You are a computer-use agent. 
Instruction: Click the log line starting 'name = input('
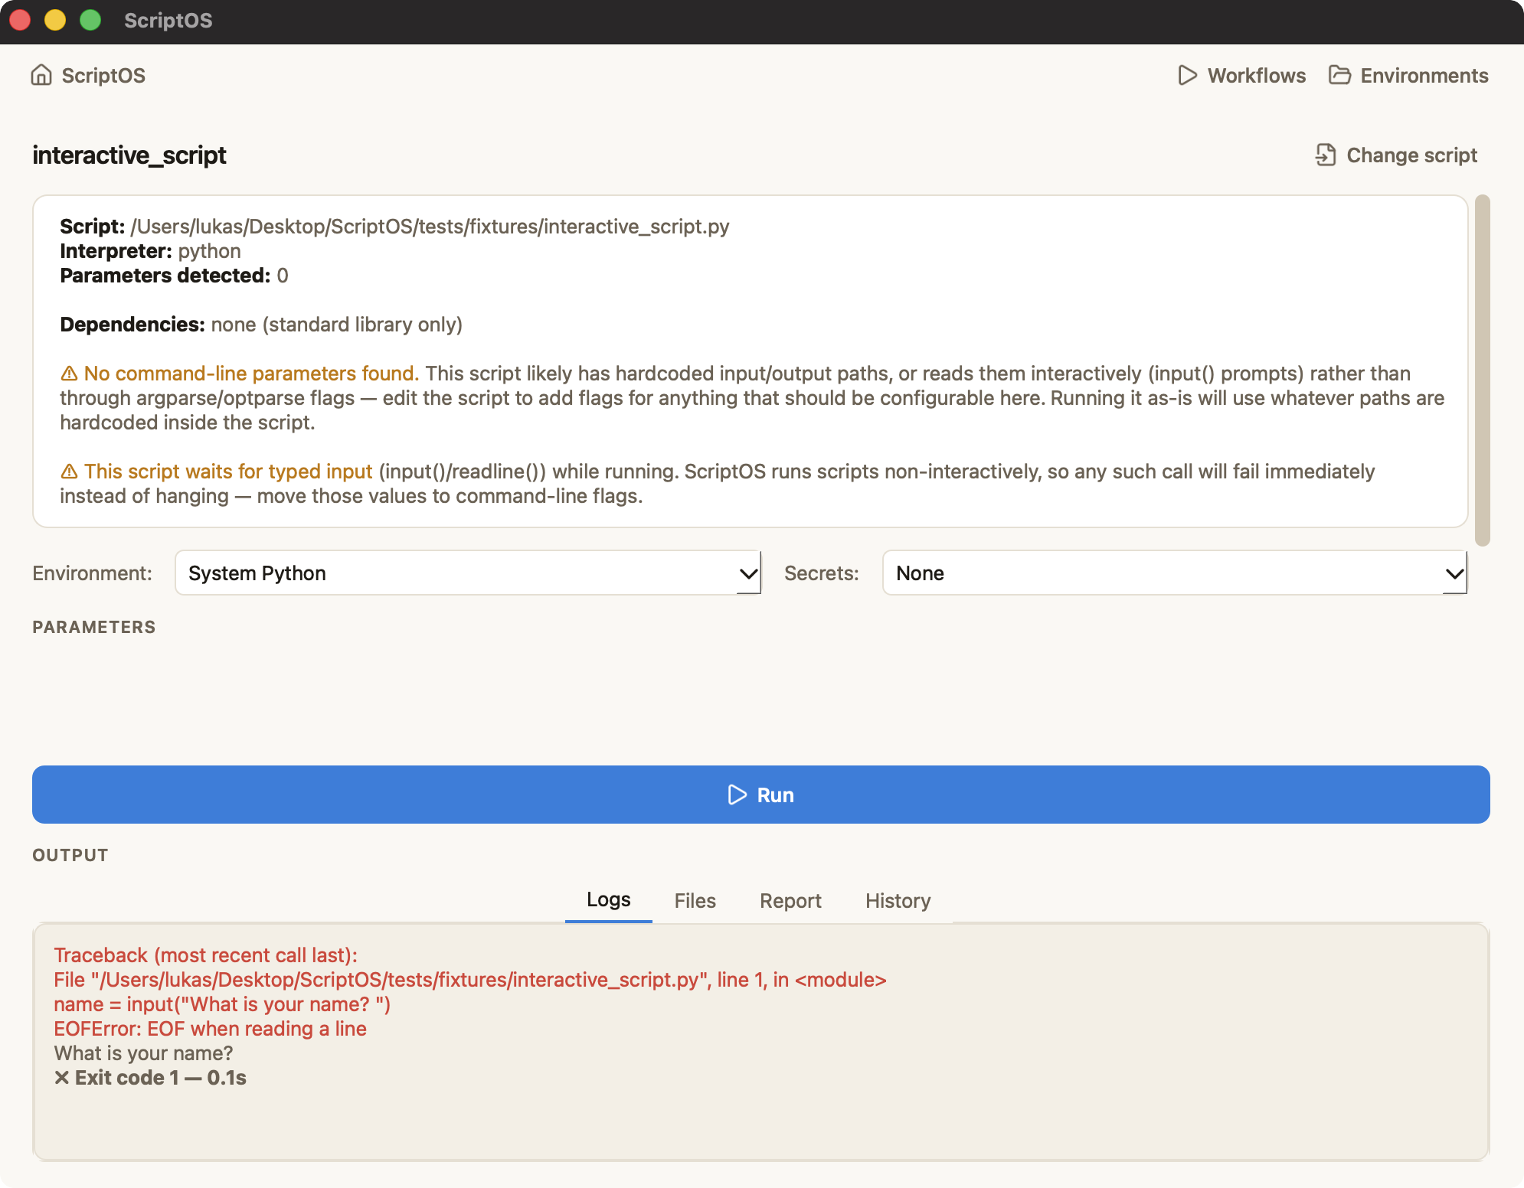click(x=222, y=1004)
